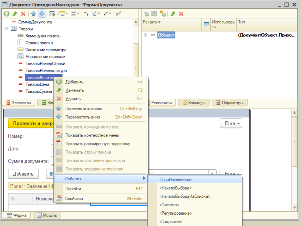Viewport: 301px width, 226px height.
Task: Select Строка поиска tree item
Action: click(x=39, y=43)
